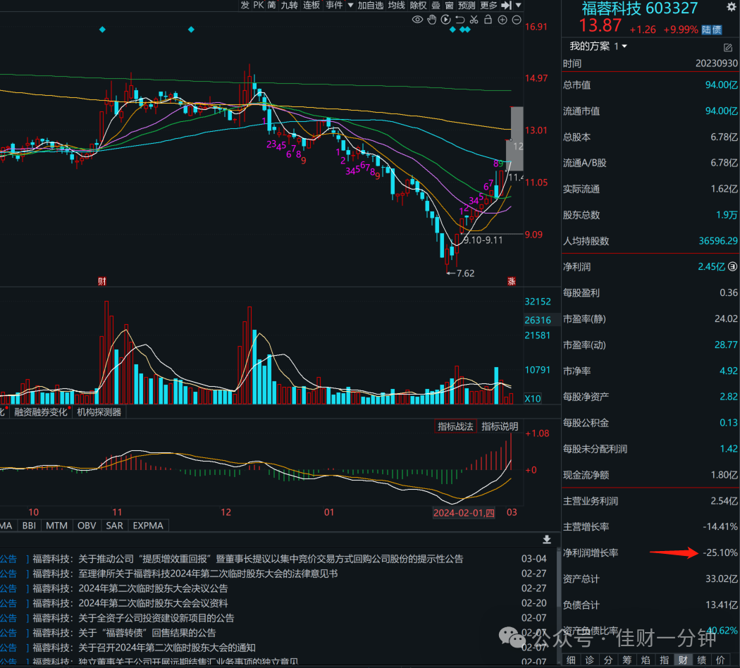Click the stock title 福蓉科技 603327
This screenshot has width=740, height=668.
tap(639, 8)
